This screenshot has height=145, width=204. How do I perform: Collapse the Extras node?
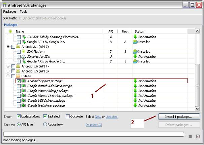(x=8, y=76)
